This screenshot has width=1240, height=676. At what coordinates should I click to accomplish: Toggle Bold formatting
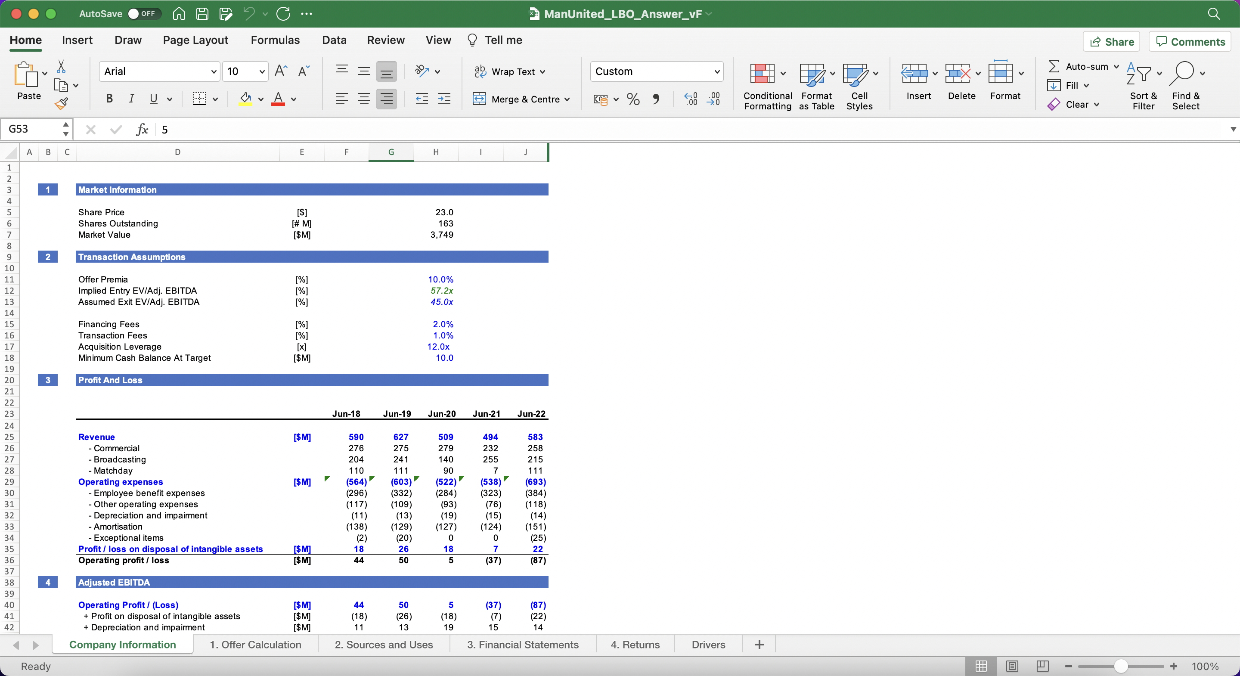[x=109, y=99]
